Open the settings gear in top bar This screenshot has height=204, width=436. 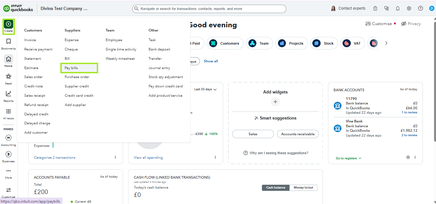(x=409, y=9)
